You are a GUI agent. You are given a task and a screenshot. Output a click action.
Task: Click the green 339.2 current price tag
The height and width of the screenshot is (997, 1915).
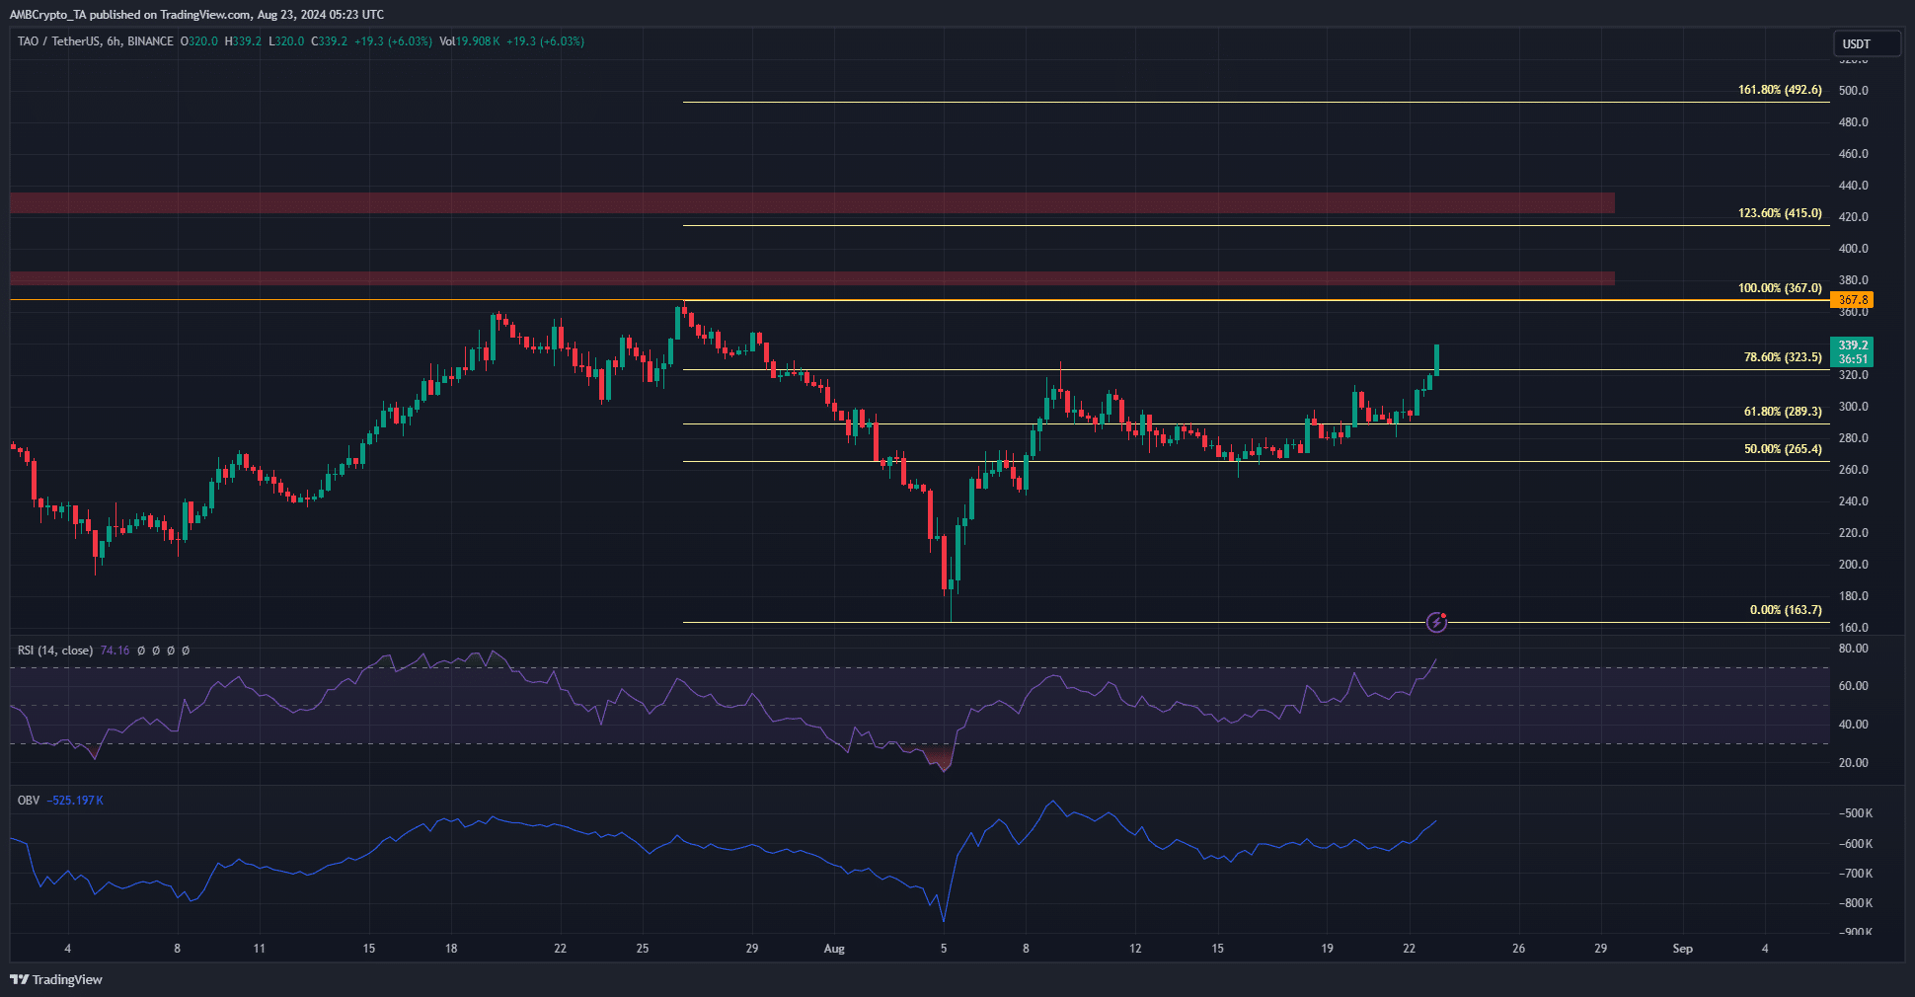(1852, 351)
